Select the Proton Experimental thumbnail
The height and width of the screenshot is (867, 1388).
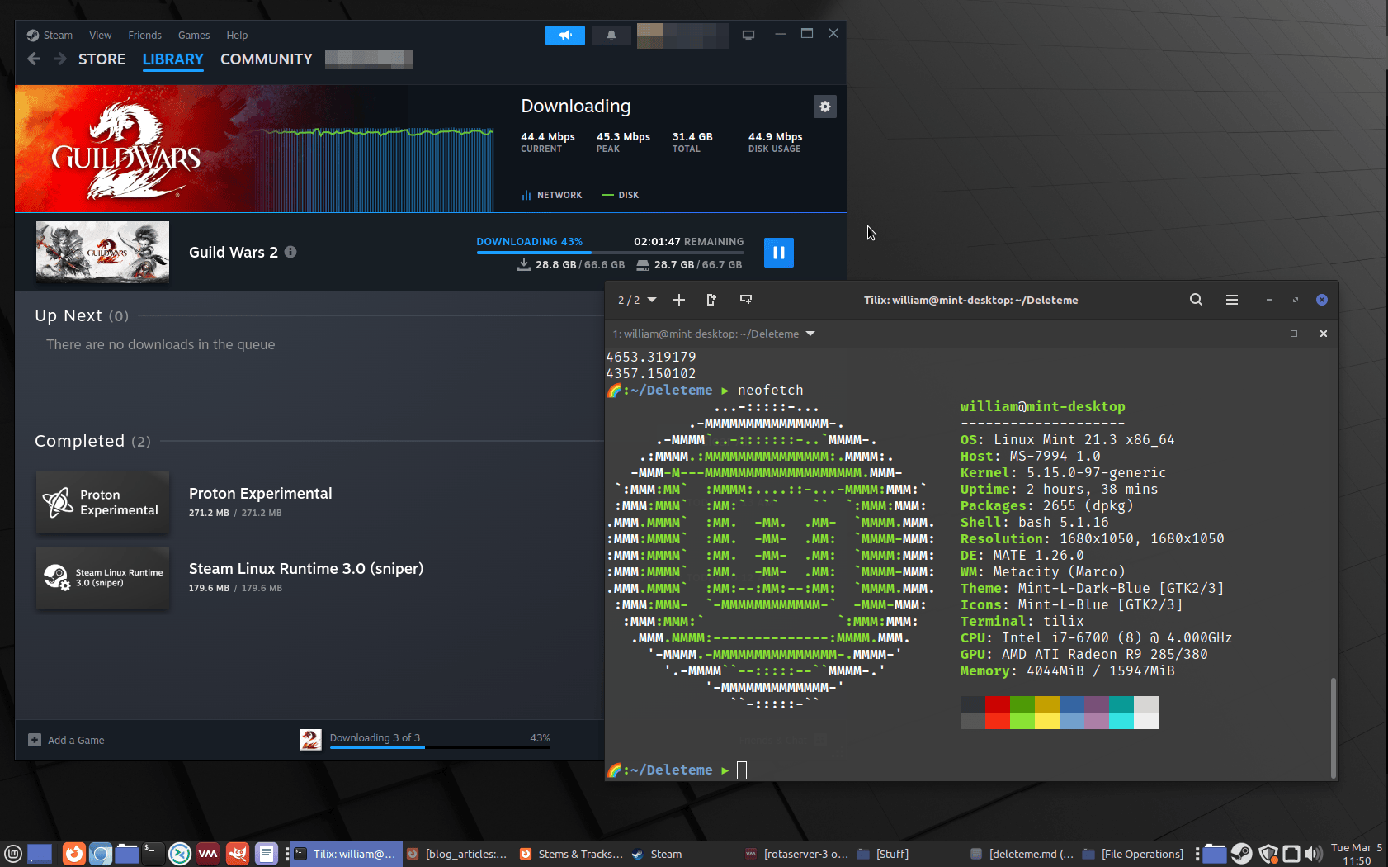point(102,502)
